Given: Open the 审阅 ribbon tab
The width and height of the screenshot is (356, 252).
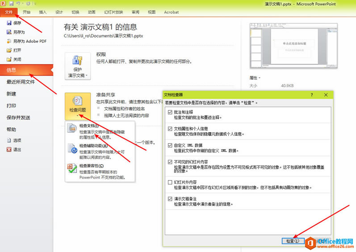Looking at the screenshot, I should [135, 12].
